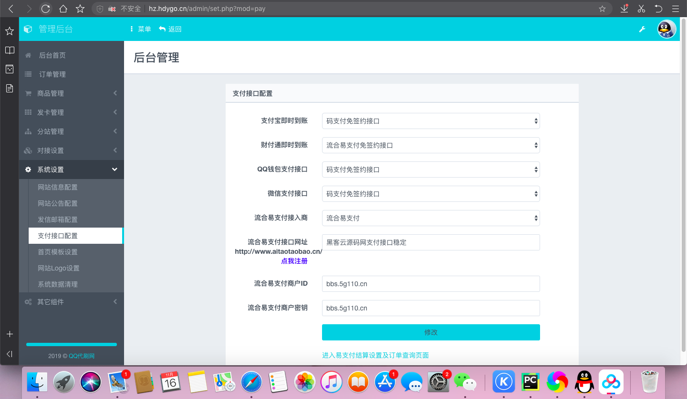
Task: Add new sidebar item with plus icon
Action: tap(9, 334)
